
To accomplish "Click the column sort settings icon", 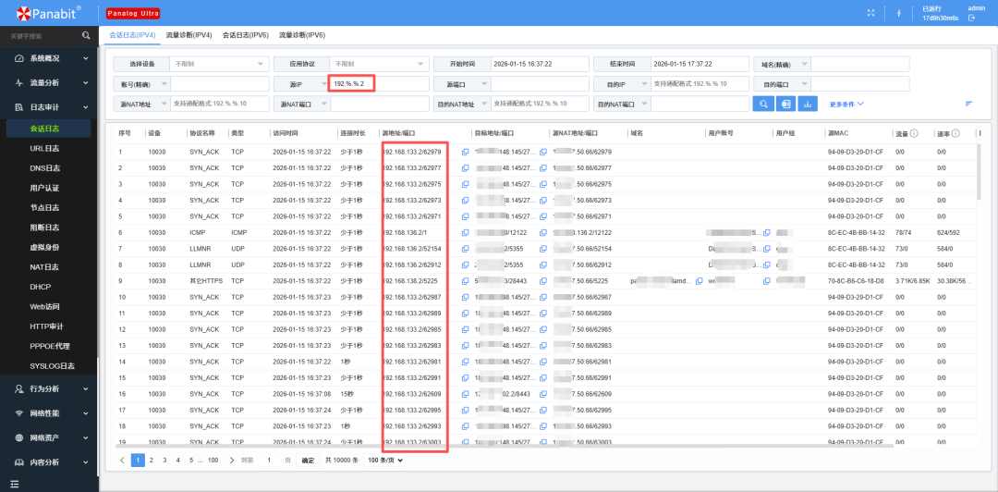I will 968,104.
